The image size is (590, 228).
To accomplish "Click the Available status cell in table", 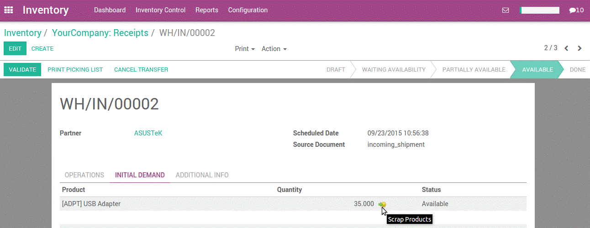I will tap(435, 204).
